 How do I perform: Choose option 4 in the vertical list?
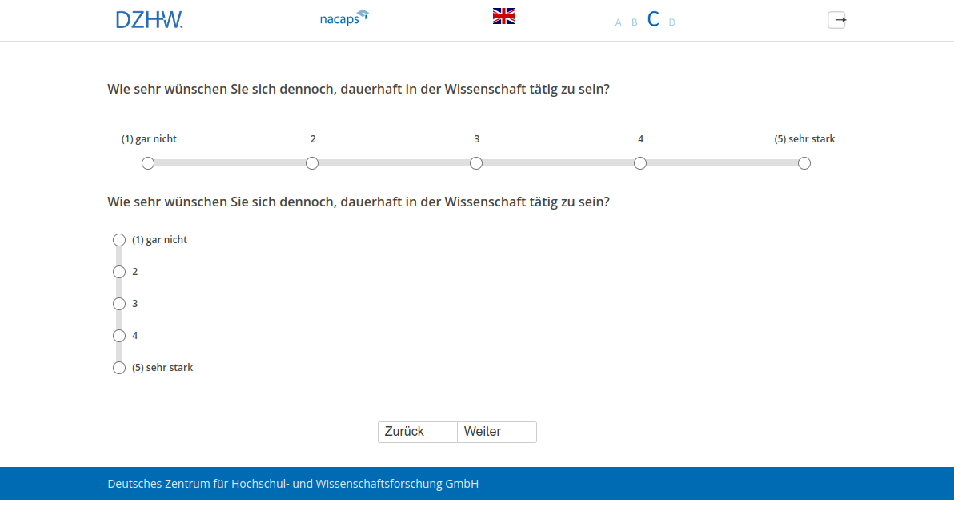click(x=119, y=336)
